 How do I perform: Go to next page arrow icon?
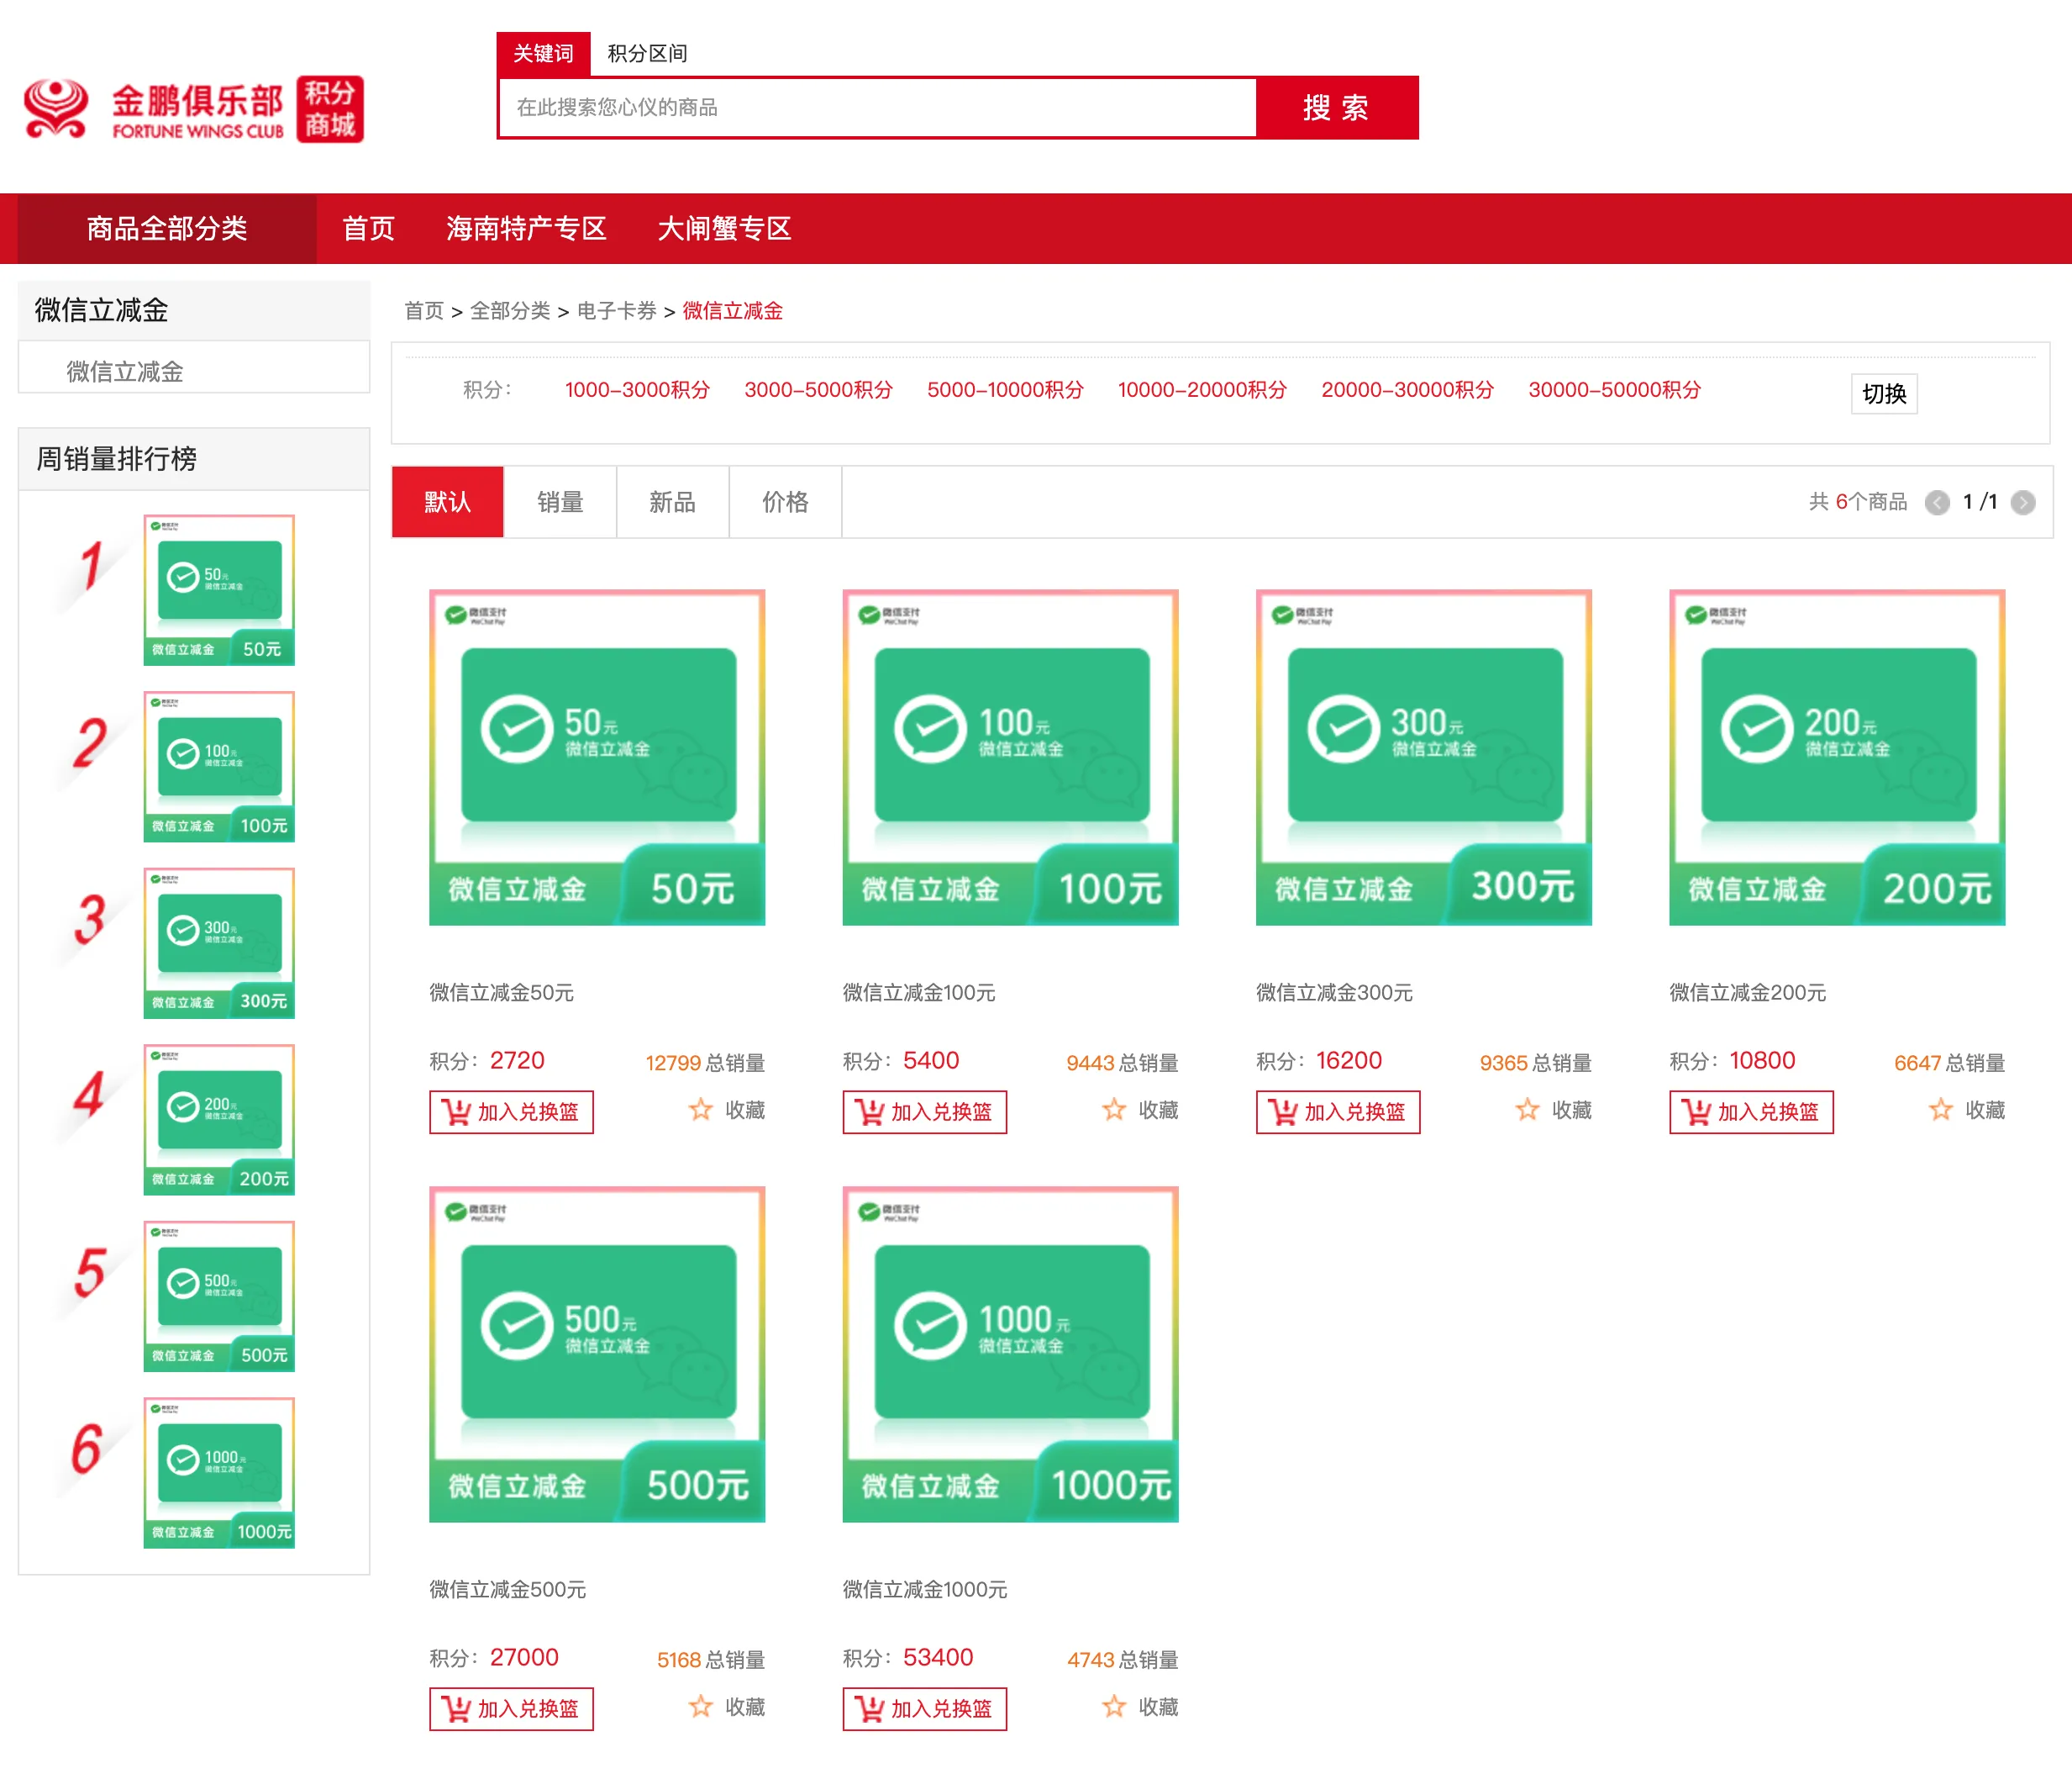(2023, 502)
